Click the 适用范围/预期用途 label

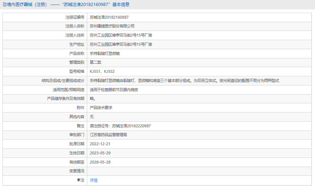69,90
